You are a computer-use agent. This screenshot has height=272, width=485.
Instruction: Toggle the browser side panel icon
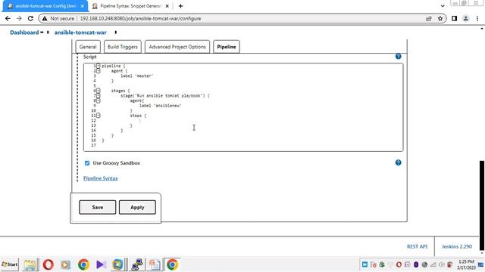pos(454,18)
